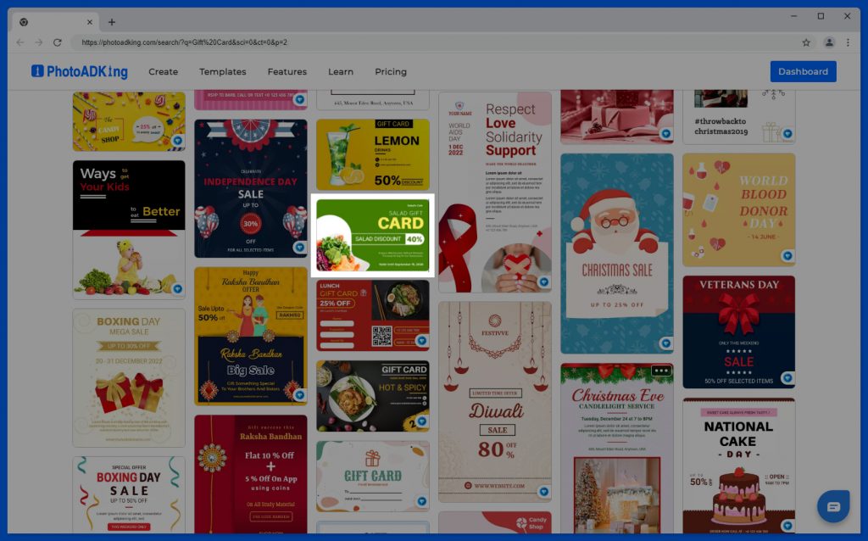Reload the page
The image size is (868, 541).
point(57,42)
